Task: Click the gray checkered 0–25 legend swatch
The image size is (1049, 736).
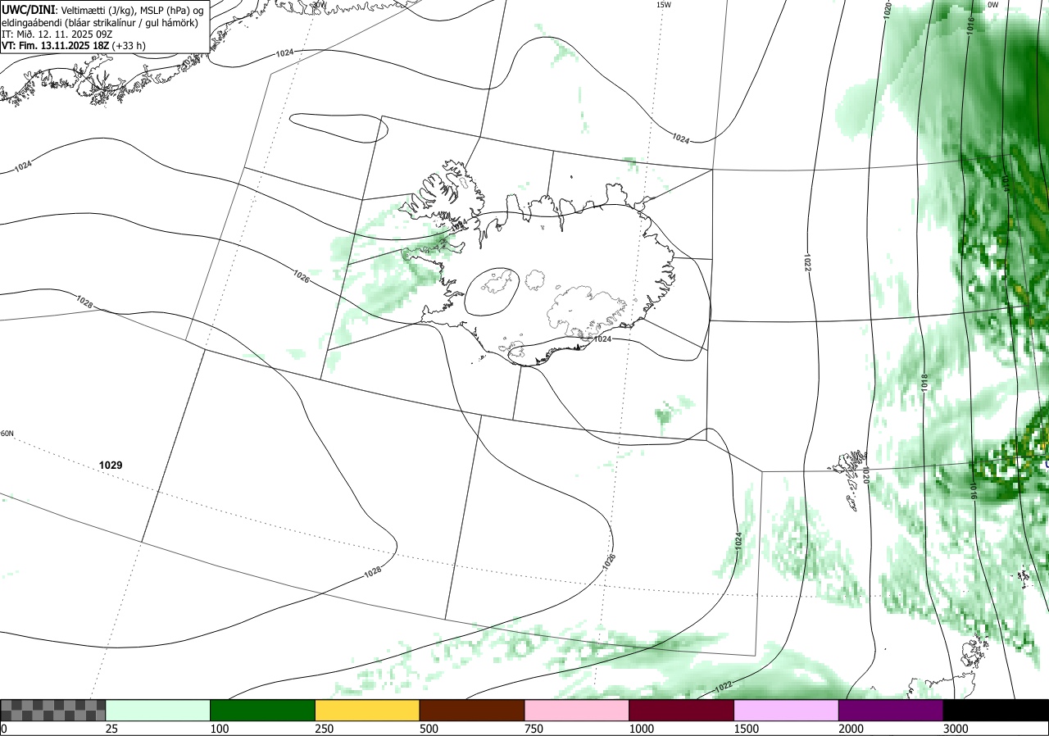Action: (x=53, y=710)
